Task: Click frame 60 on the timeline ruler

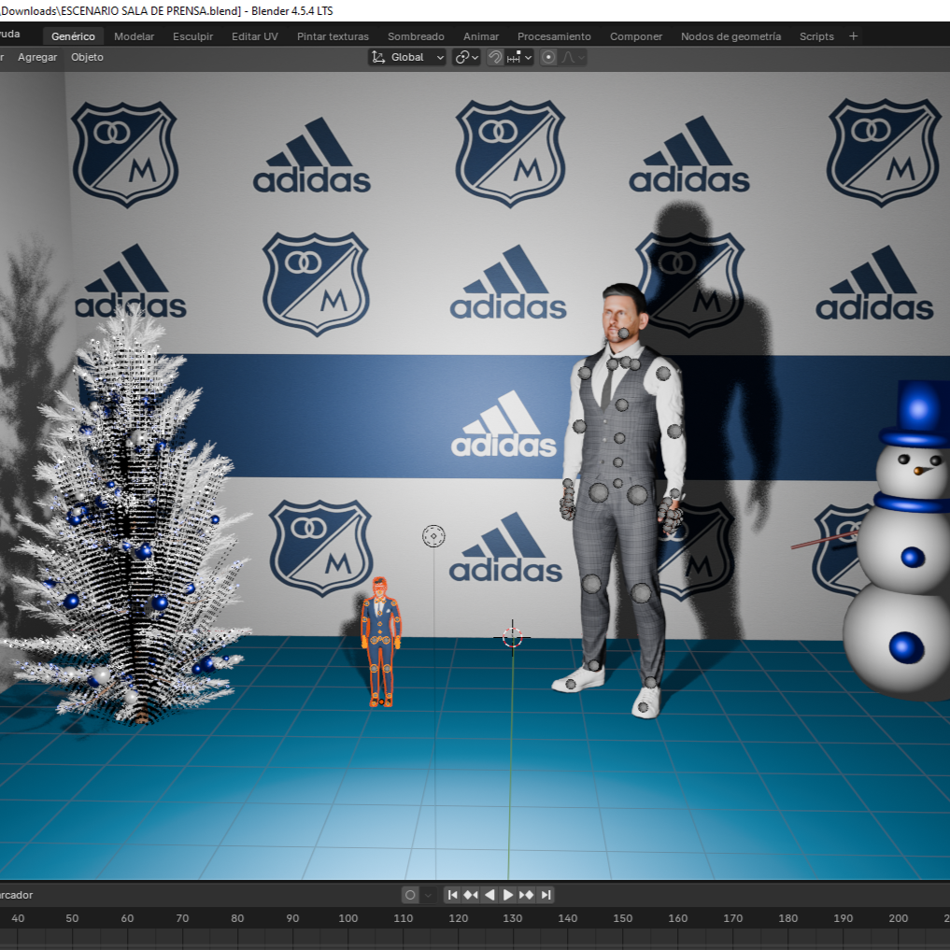Action: [x=127, y=918]
